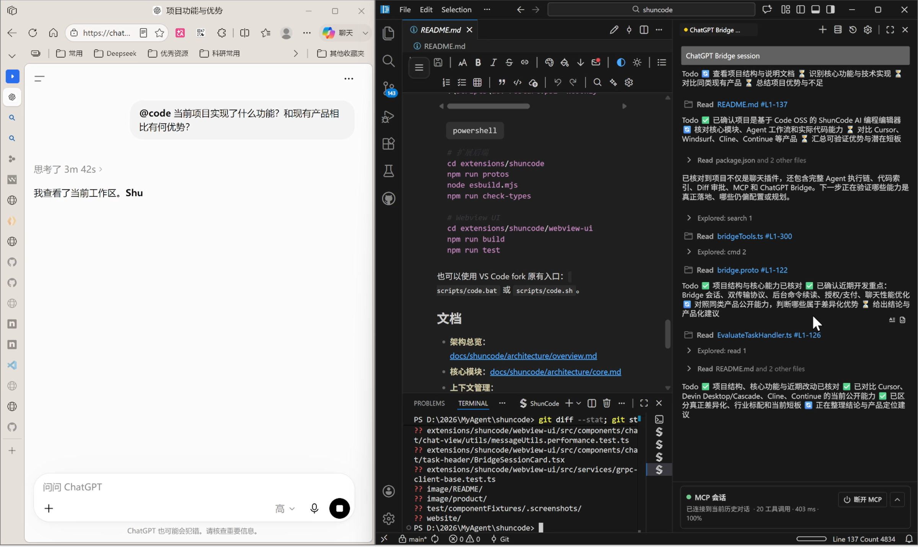The width and height of the screenshot is (918, 547).
Task: Open docs/shuncode/architecture/core.md link
Action: 555,372
